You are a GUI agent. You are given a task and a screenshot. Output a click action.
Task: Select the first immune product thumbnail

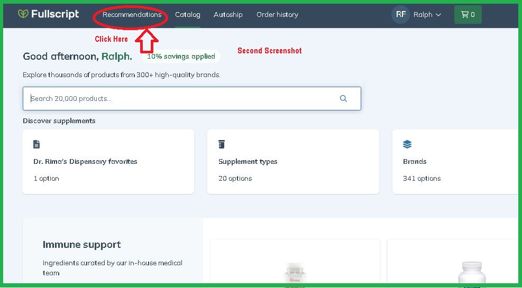point(295,262)
